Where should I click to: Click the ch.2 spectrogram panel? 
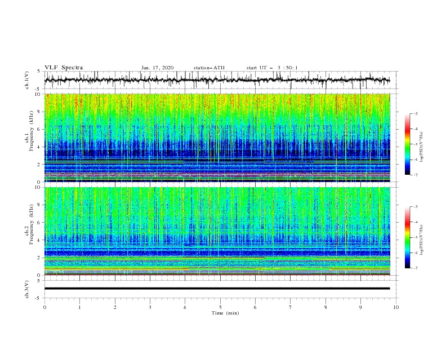tap(217, 231)
